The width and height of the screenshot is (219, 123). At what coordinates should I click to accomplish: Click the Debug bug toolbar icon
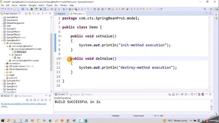64,9
